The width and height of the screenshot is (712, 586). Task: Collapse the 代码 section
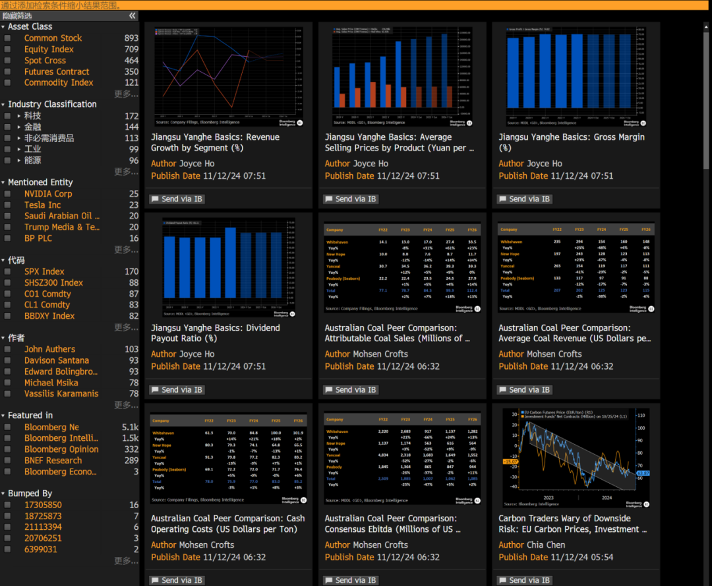tap(3, 261)
